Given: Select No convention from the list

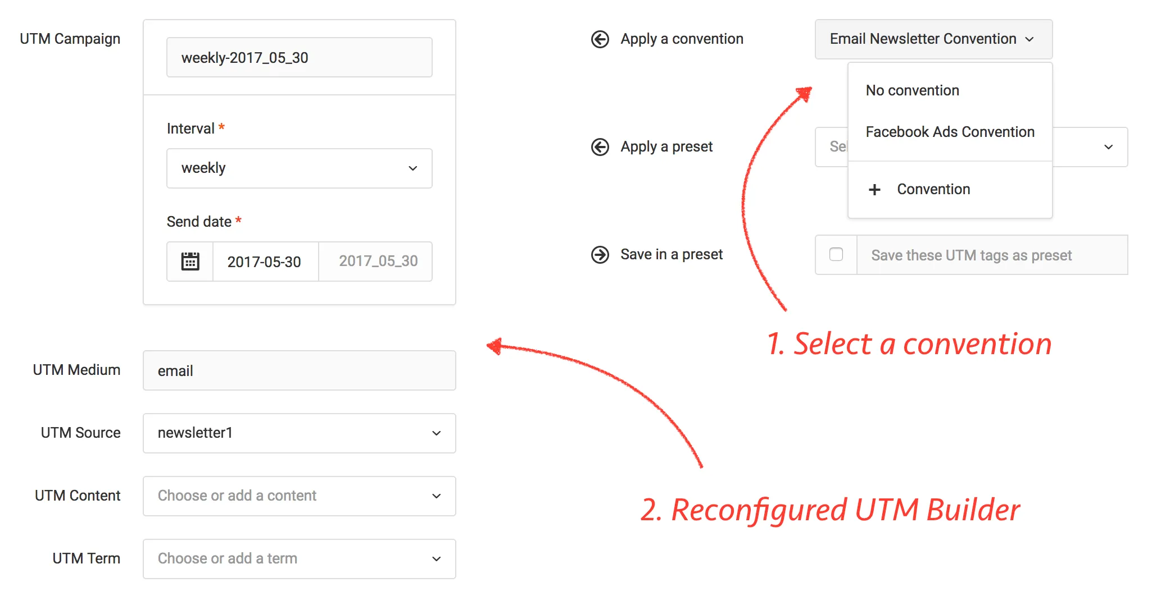Looking at the screenshot, I should tap(912, 90).
